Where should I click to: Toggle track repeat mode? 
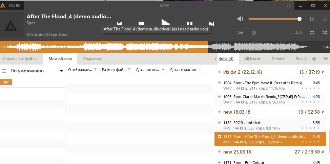312,33
